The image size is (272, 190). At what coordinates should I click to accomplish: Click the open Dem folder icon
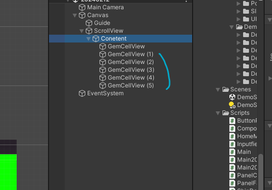click(x=239, y=27)
